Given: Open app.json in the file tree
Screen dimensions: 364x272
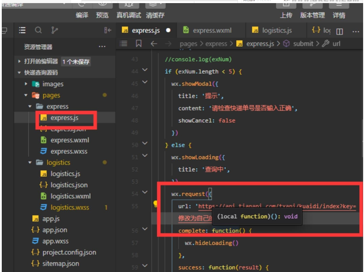Looking at the screenshot, I should [55, 230].
